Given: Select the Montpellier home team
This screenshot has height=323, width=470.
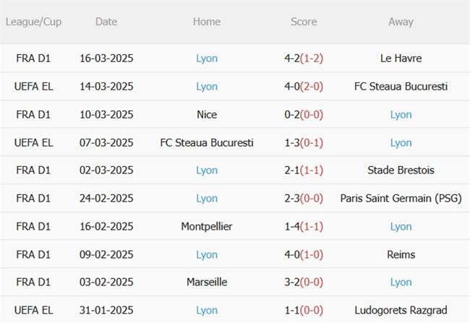Looking at the screenshot, I should (207, 226).
